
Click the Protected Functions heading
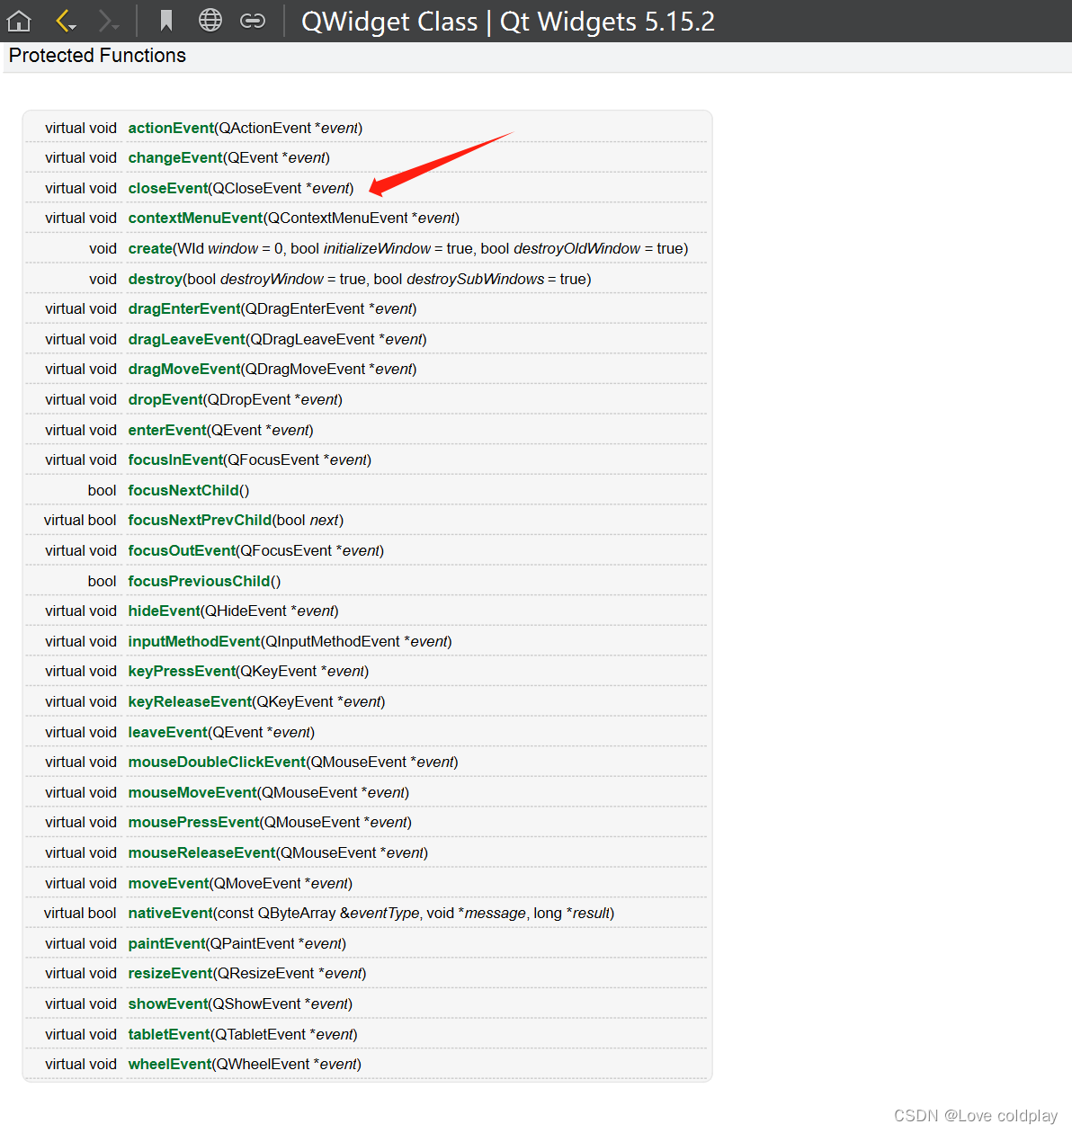(x=97, y=56)
